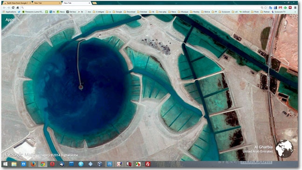Image resolution: width=302 pixels, height=170 pixels.
Task: Click the Imagery ©2014 DigitalGlobe credit
Action: coord(58,155)
